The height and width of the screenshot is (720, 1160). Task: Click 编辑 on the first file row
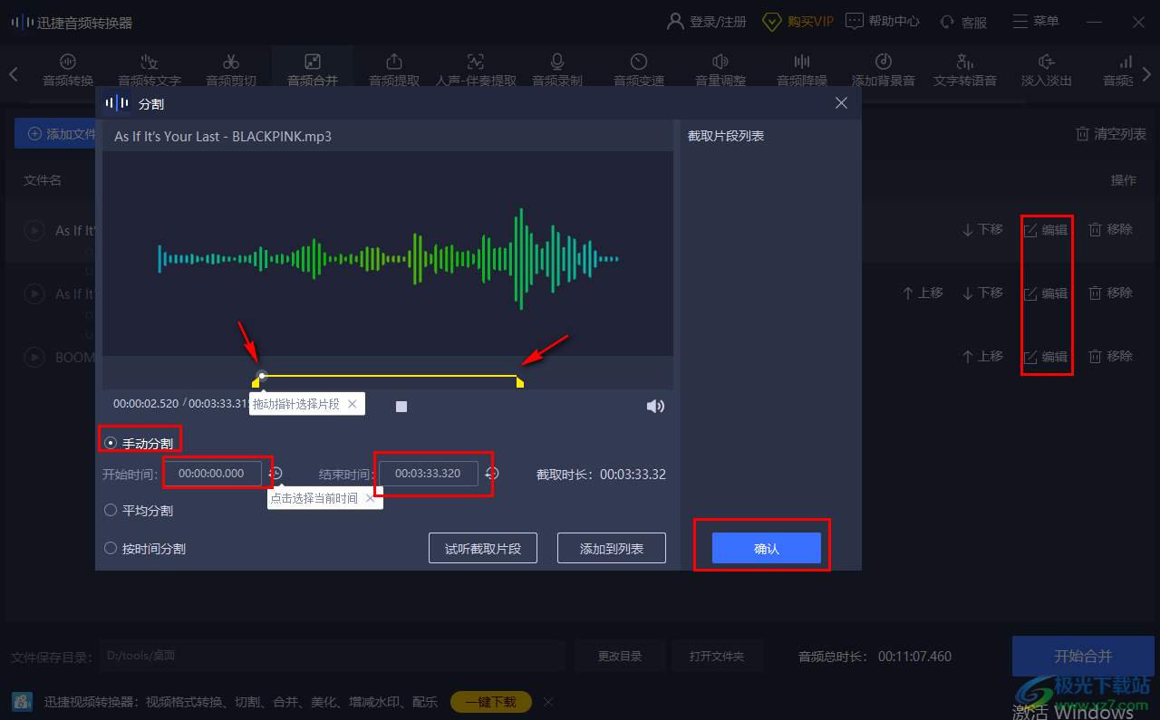[1046, 230]
